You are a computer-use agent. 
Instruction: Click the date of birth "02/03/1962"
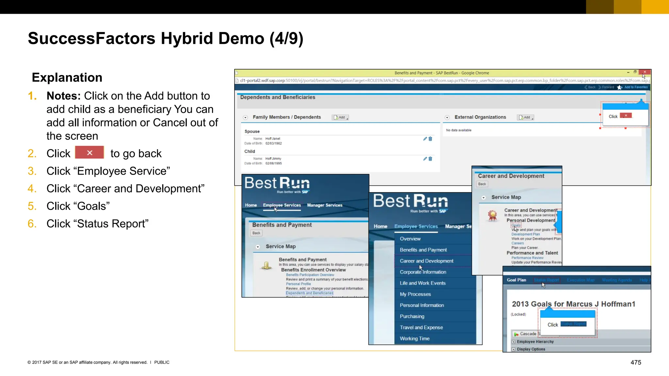273,144
